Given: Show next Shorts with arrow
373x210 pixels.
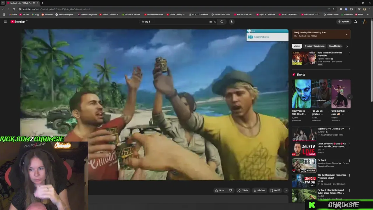Looking at the screenshot, I should [350, 97].
